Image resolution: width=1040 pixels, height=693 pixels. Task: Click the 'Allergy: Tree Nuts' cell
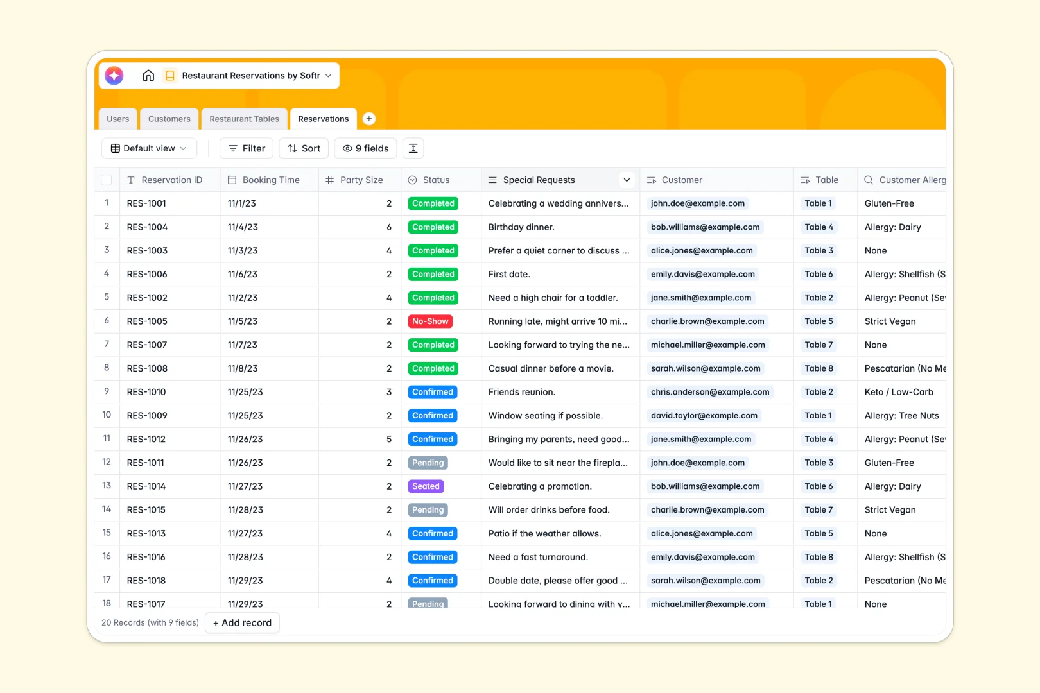(x=902, y=416)
